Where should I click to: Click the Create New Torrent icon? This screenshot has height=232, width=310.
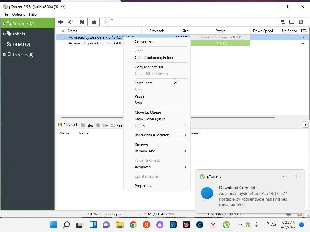pyautogui.click(x=82, y=22)
